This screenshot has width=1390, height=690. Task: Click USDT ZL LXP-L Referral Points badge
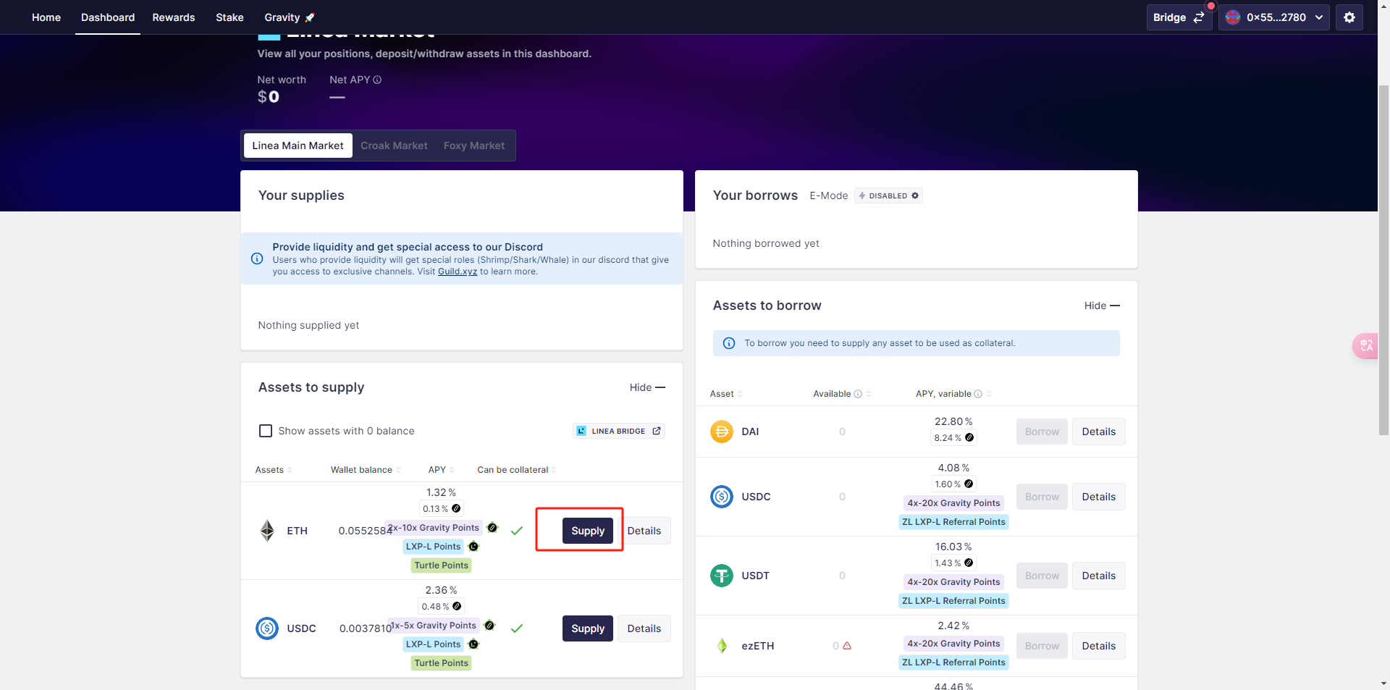953,600
